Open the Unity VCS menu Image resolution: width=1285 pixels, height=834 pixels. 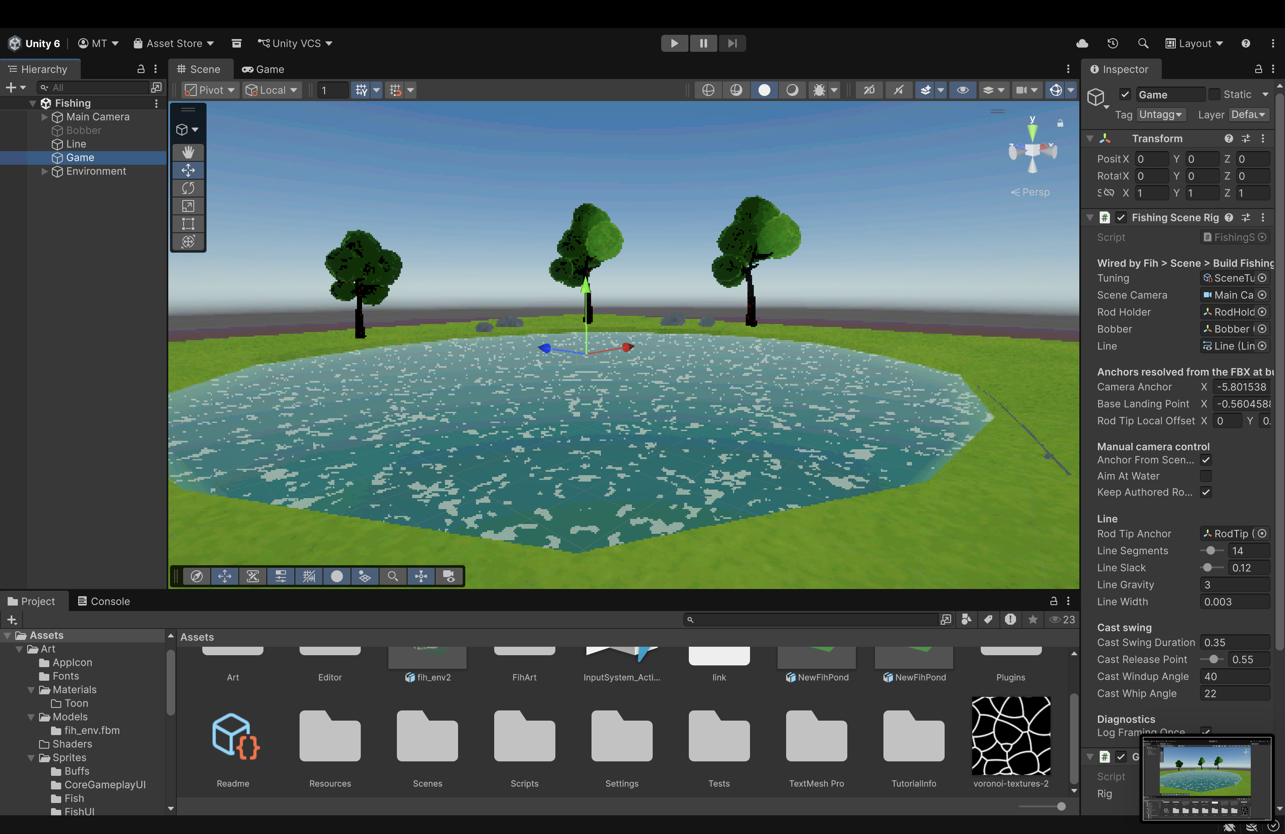click(x=295, y=43)
